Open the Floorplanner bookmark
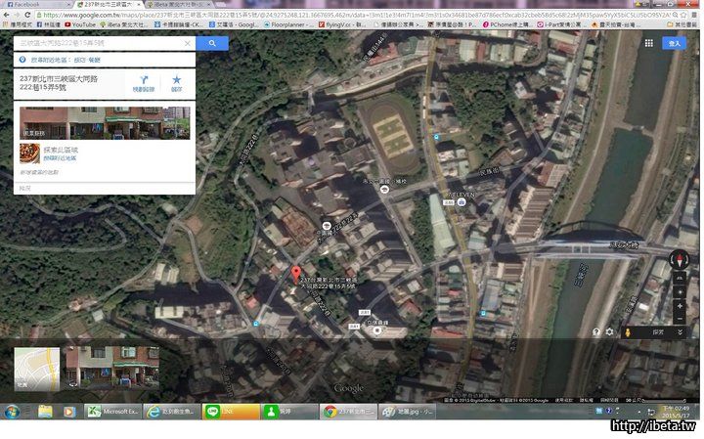704x439 pixels. pyautogui.click(x=287, y=24)
